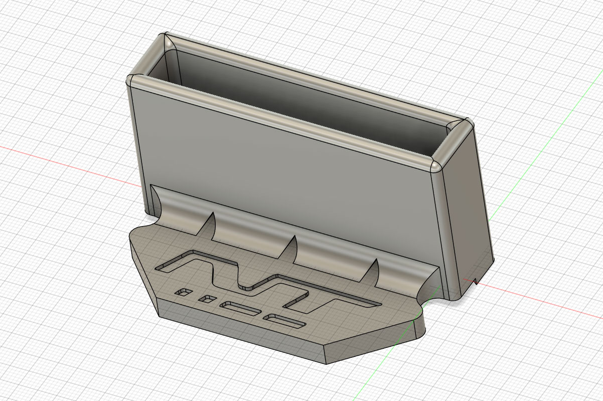Select the second small square hole in base

pyautogui.click(x=207, y=300)
